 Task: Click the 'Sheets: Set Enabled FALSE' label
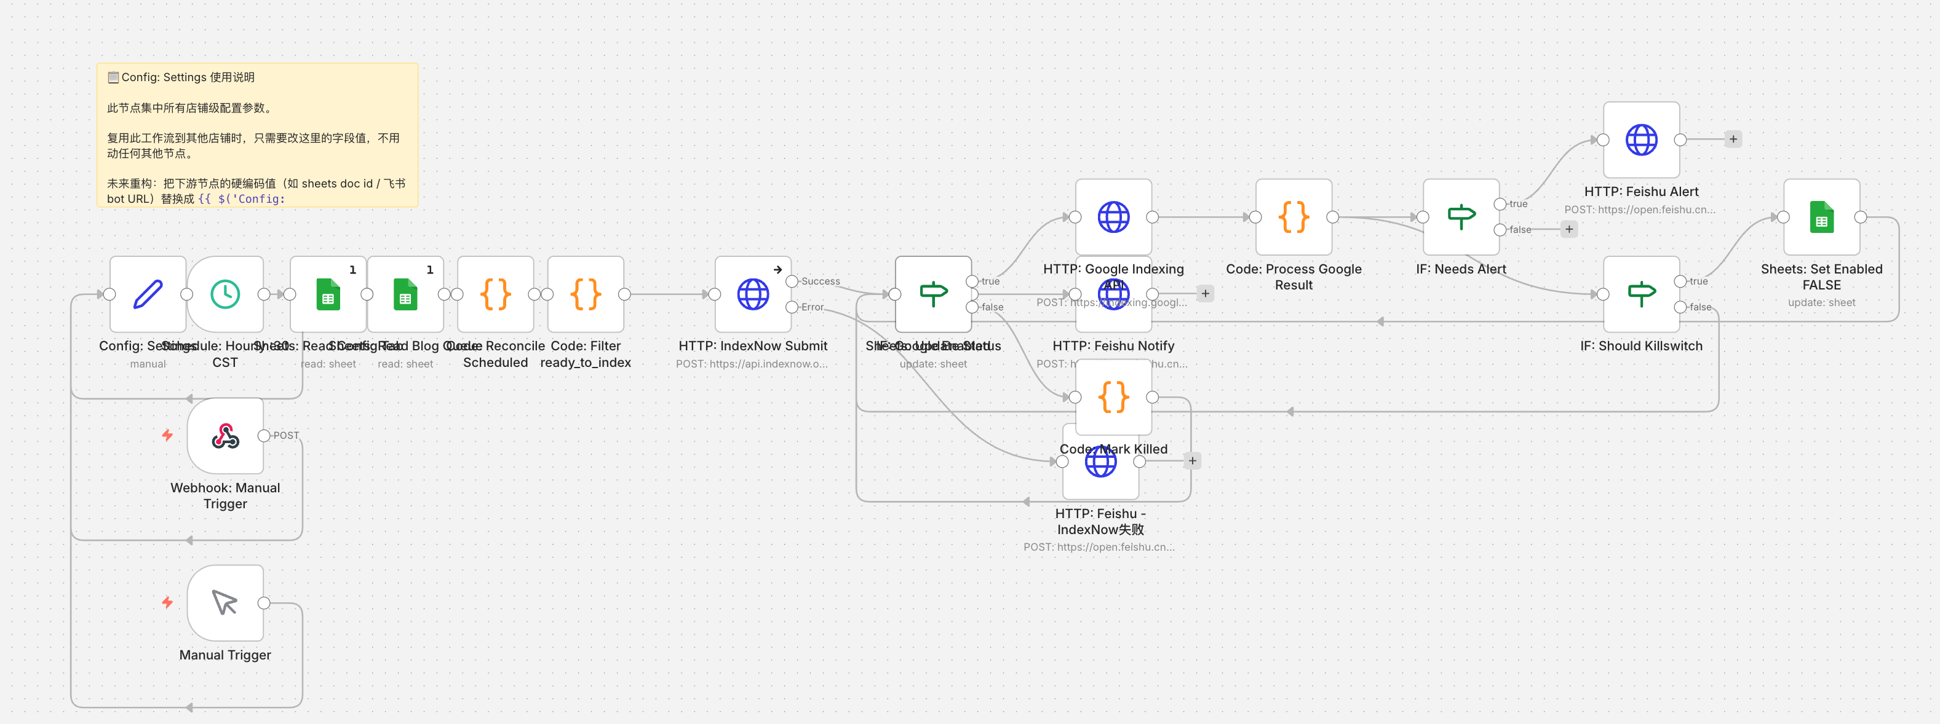pos(1822,277)
